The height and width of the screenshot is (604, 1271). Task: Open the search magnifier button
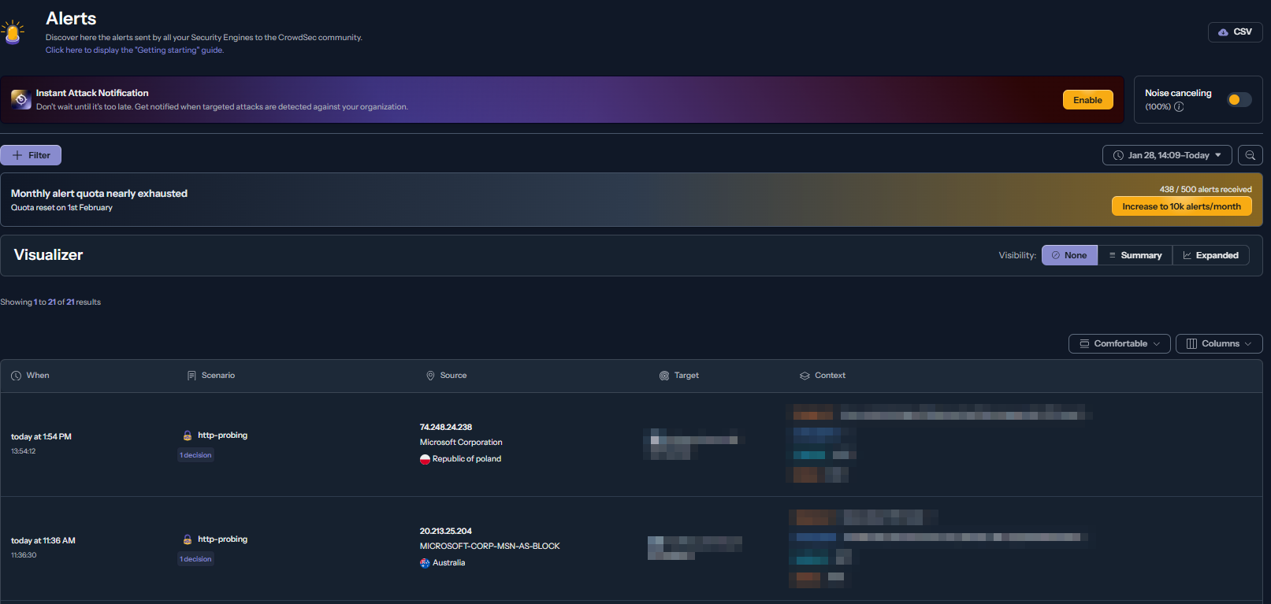click(x=1250, y=155)
